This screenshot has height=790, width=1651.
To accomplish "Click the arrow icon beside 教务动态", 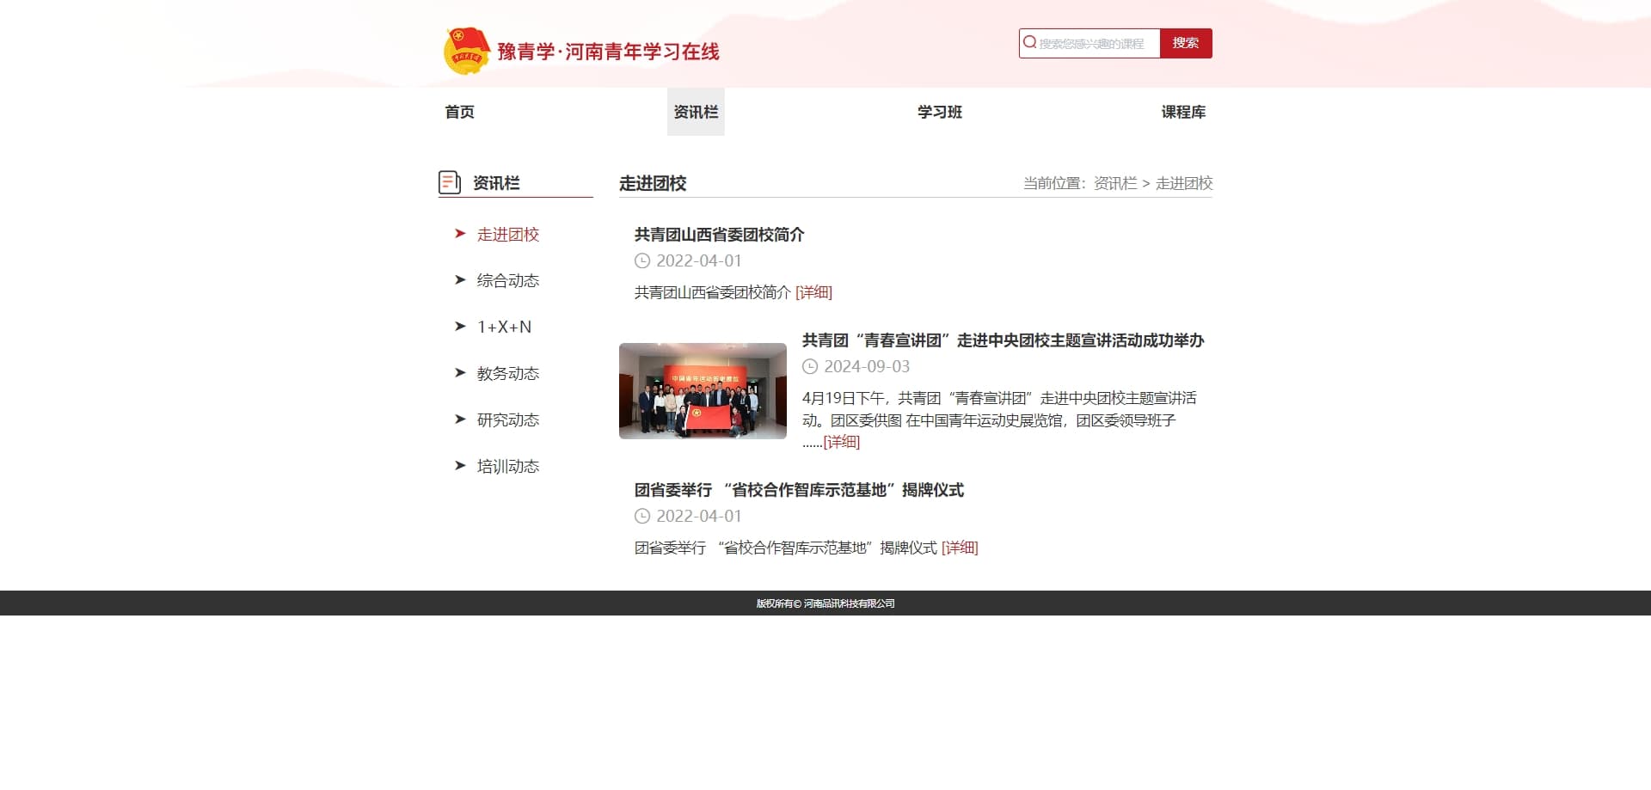I will click(x=460, y=373).
